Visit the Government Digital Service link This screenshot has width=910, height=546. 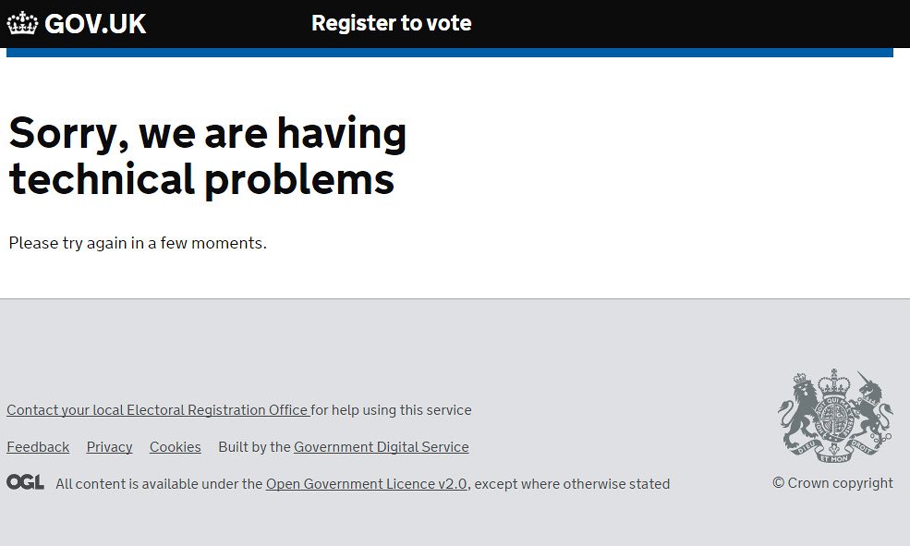(381, 447)
